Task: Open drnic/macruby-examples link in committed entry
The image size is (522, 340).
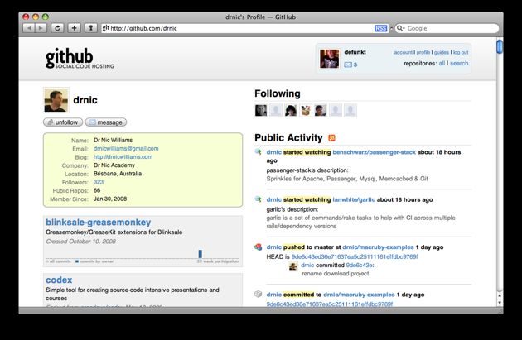Action: (359, 295)
